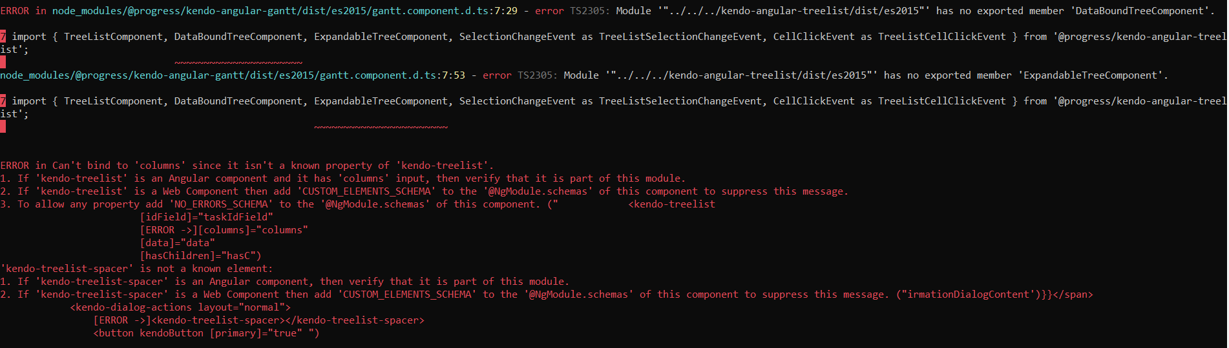The height and width of the screenshot is (348, 1229).
Task: Click the button kendoButton [primary]="true" line
Action: [x=206, y=333]
